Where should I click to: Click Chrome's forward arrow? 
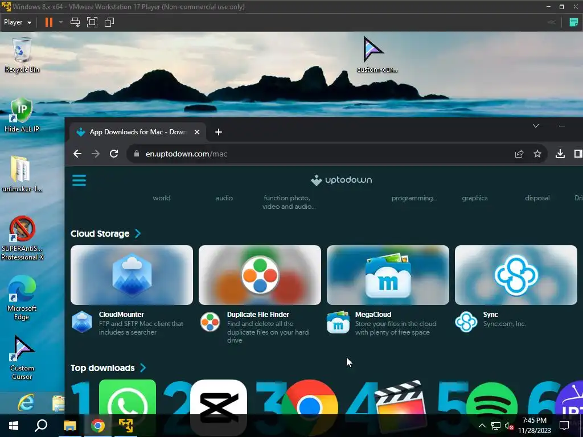tap(96, 154)
